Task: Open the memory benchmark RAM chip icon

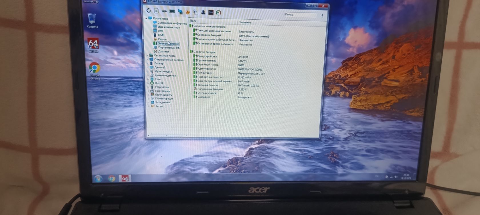Action: [172, 11]
